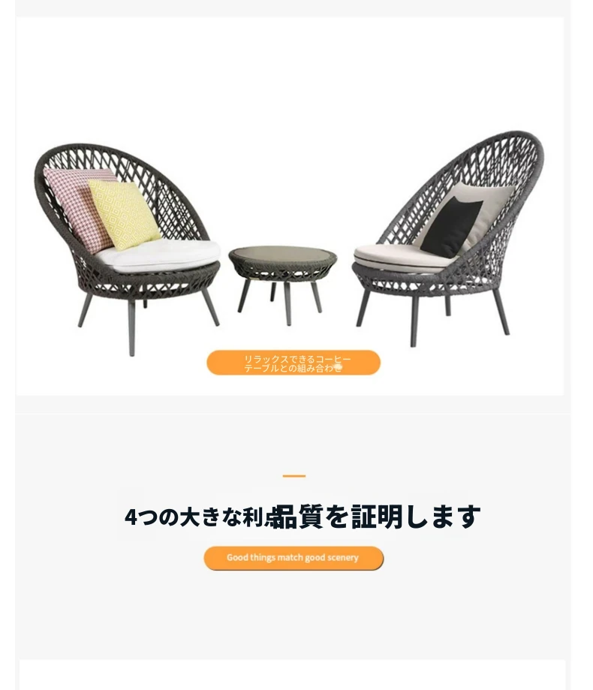Click the glass top of the coffee table
The image size is (593, 690).
click(x=282, y=254)
